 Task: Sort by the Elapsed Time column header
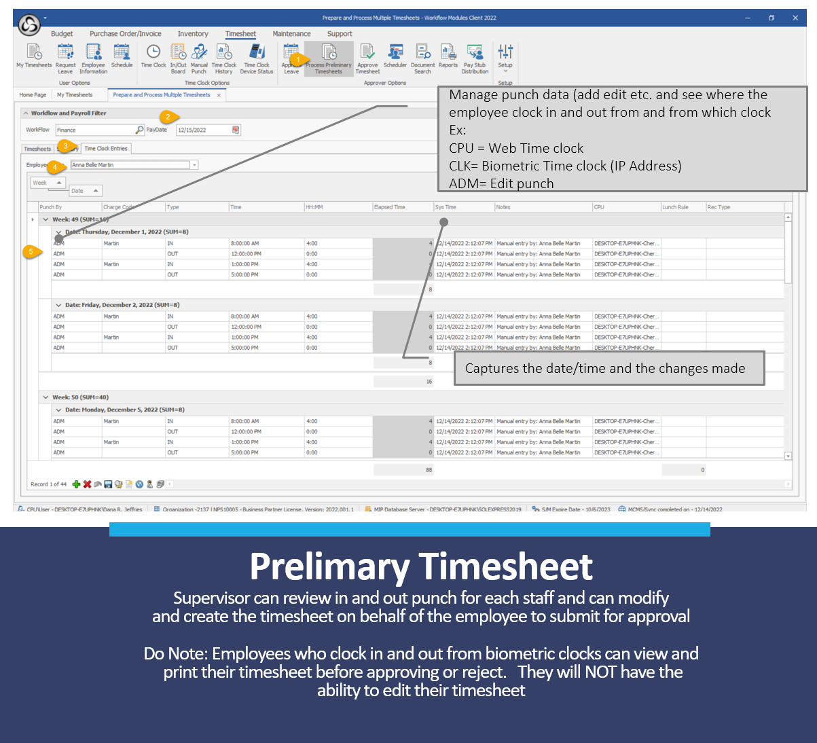click(401, 207)
